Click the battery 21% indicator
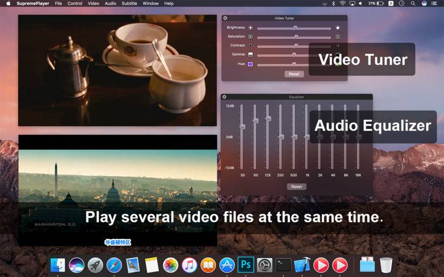The width and height of the screenshot is (444, 277). click(376, 3)
